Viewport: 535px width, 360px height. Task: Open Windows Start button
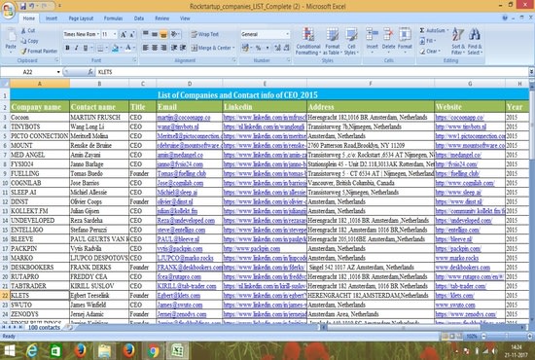click(x=10, y=351)
